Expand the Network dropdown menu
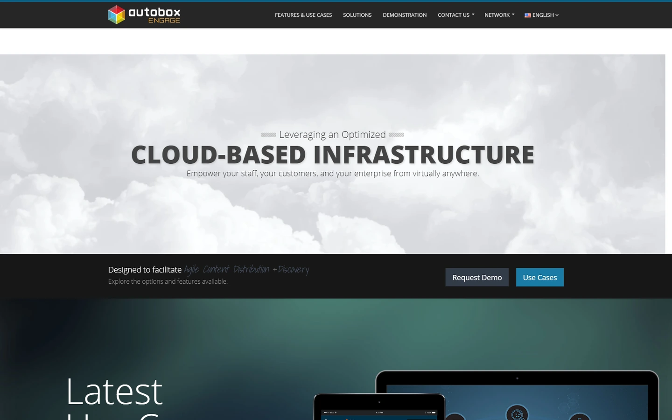 [499, 15]
